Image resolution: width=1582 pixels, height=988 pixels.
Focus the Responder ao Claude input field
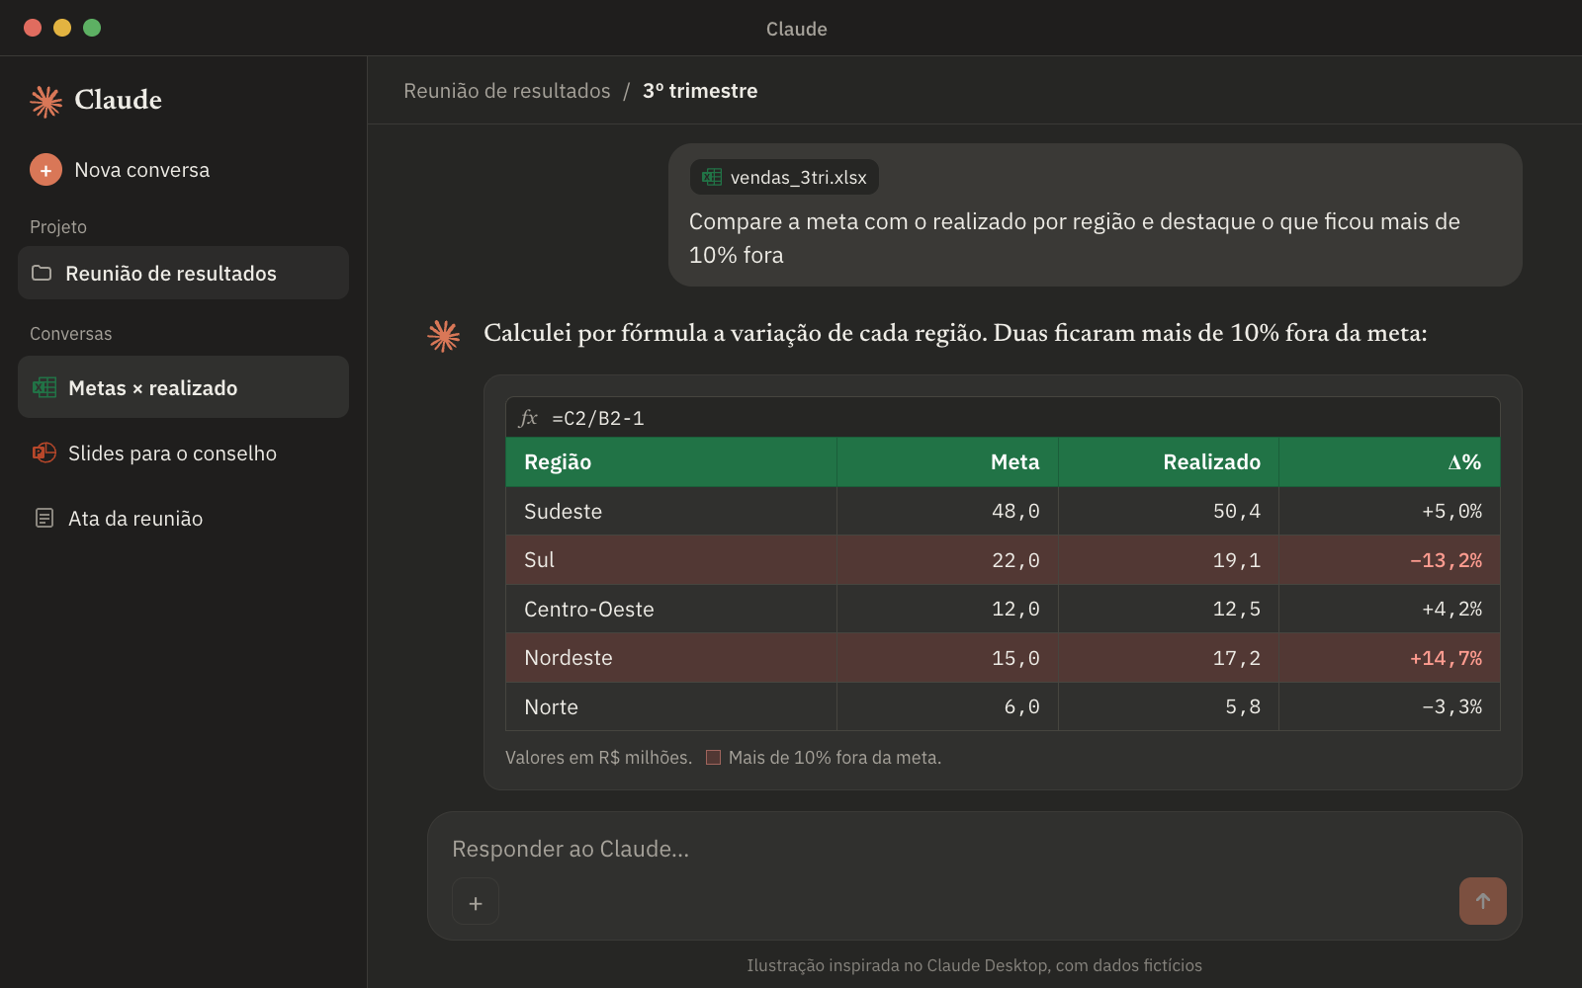974,849
